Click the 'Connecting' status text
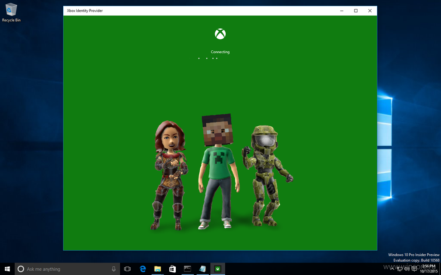 [x=220, y=52]
